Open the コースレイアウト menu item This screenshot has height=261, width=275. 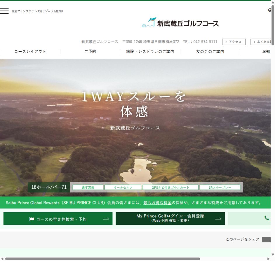coord(30,52)
